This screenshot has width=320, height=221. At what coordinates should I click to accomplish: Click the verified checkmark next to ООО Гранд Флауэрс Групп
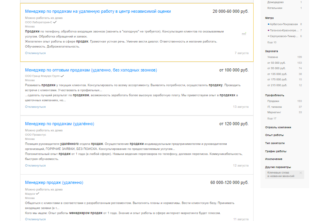click(62, 76)
